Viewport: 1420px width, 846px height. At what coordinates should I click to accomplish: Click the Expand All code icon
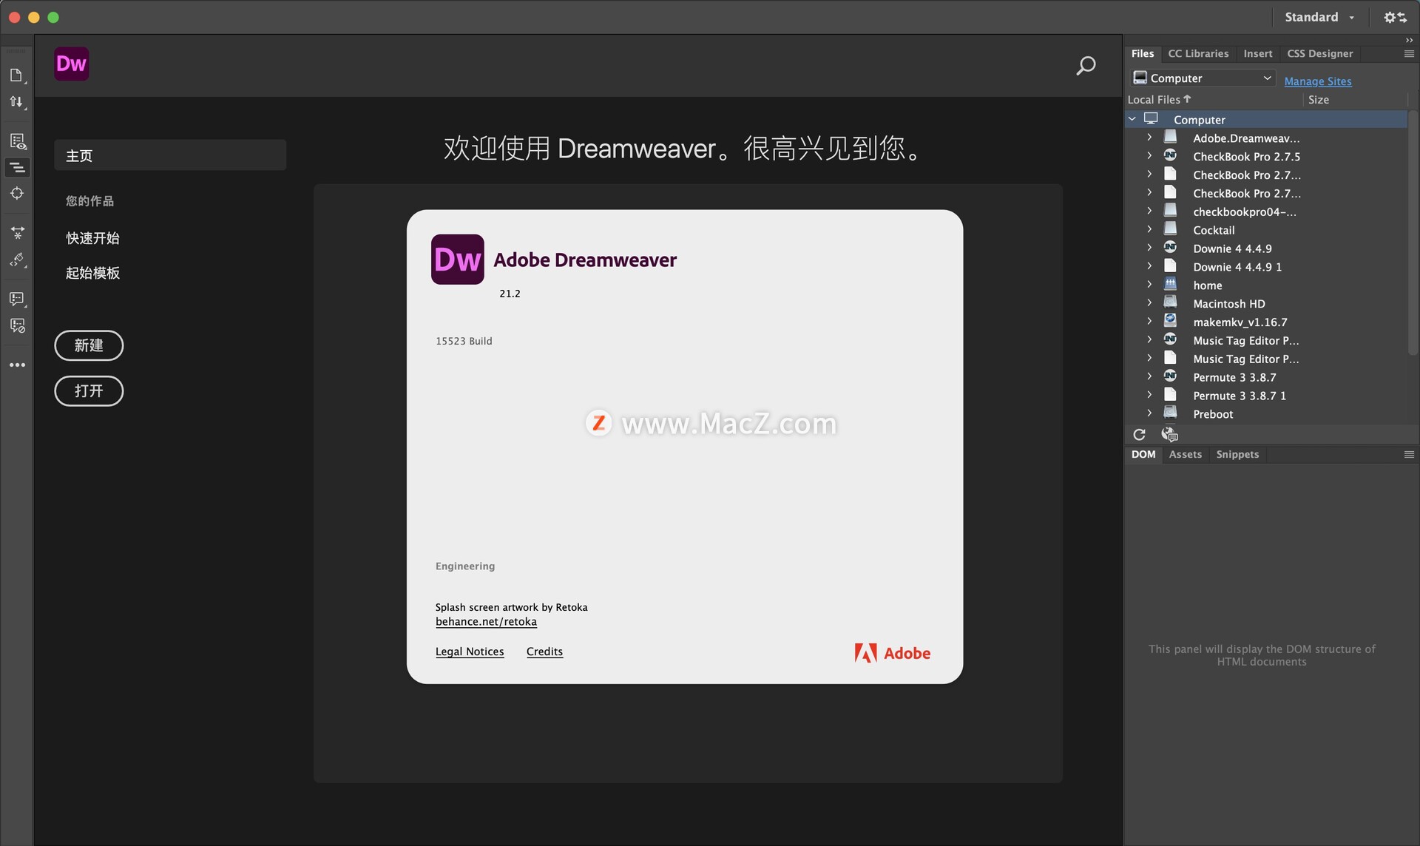tap(17, 233)
